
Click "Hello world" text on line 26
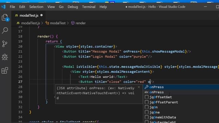click(102, 77)
